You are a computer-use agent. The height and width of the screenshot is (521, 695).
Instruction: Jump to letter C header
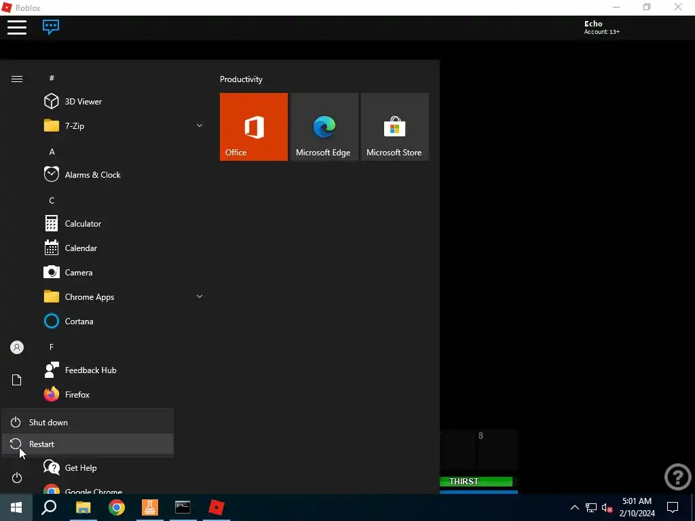(52, 200)
